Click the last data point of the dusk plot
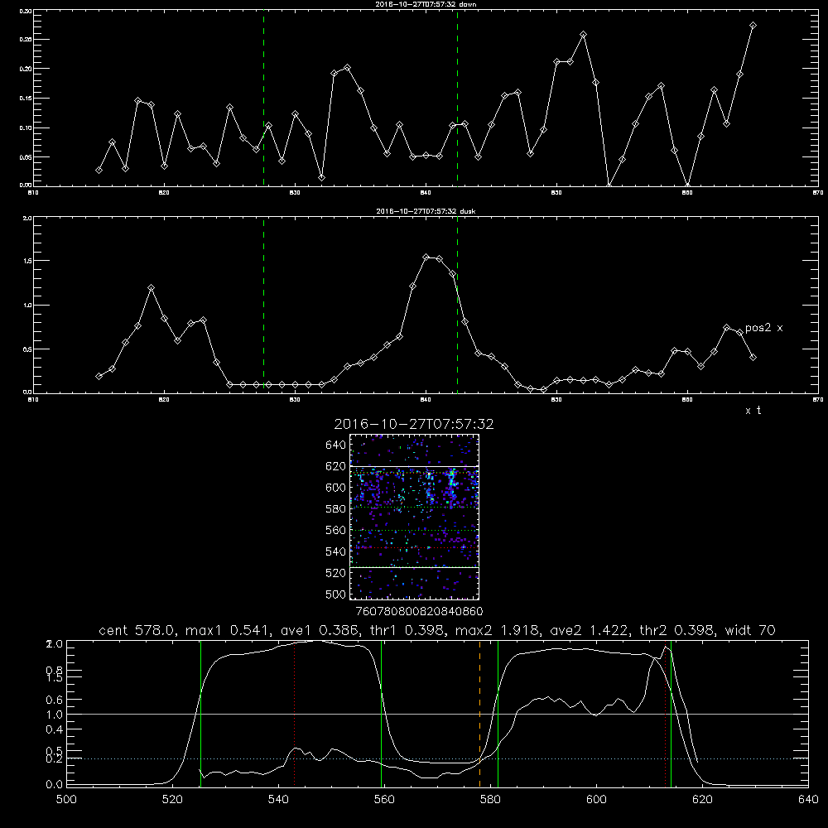This screenshot has height=828, width=828. (753, 358)
